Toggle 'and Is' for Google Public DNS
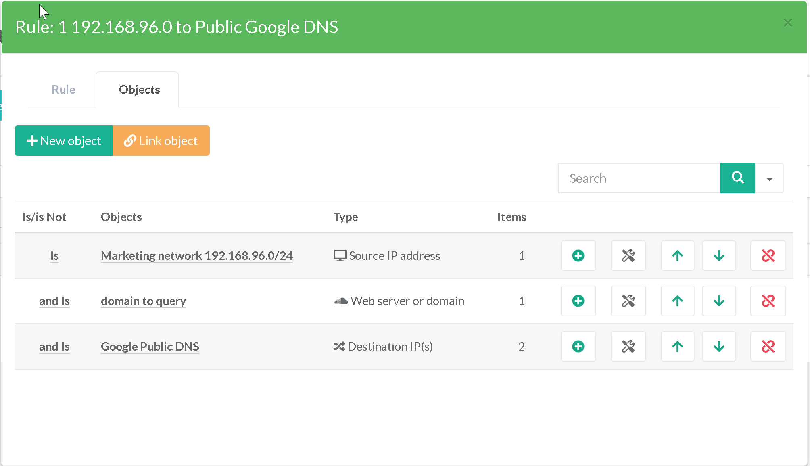 (54, 347)
